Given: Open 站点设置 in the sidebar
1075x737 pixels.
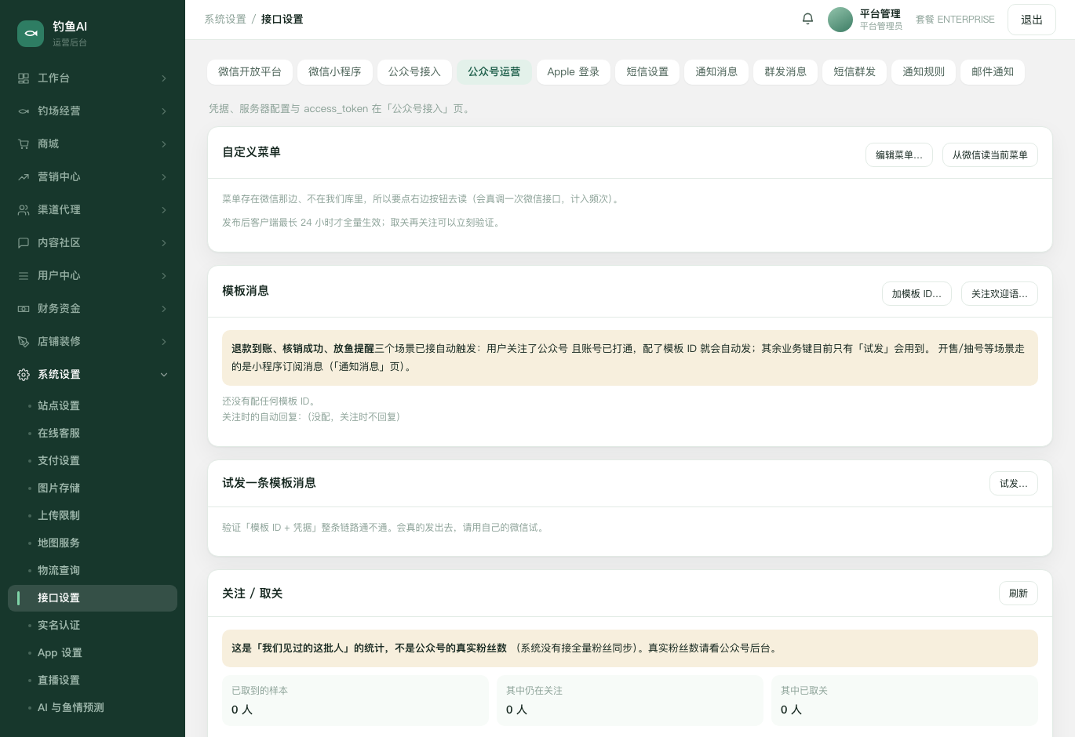Looking at the screenshot, I should point(93,406).
